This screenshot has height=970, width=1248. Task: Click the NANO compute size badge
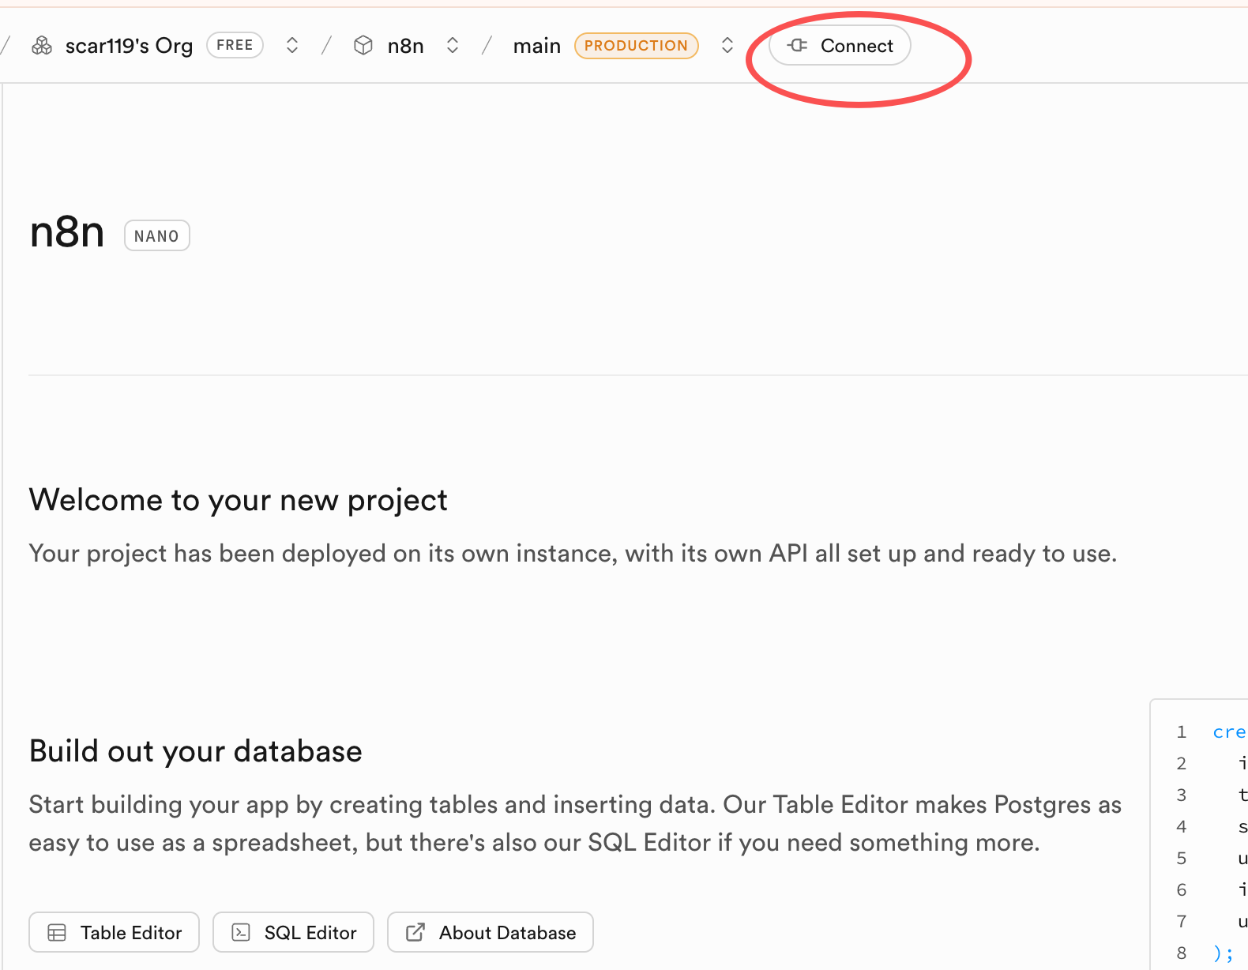tap(156, 235)
